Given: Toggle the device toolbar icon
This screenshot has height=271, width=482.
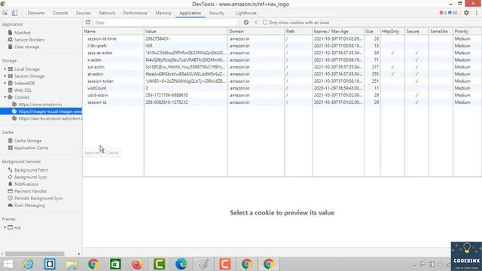Looking at the screenshot, I should coord(14,13).
